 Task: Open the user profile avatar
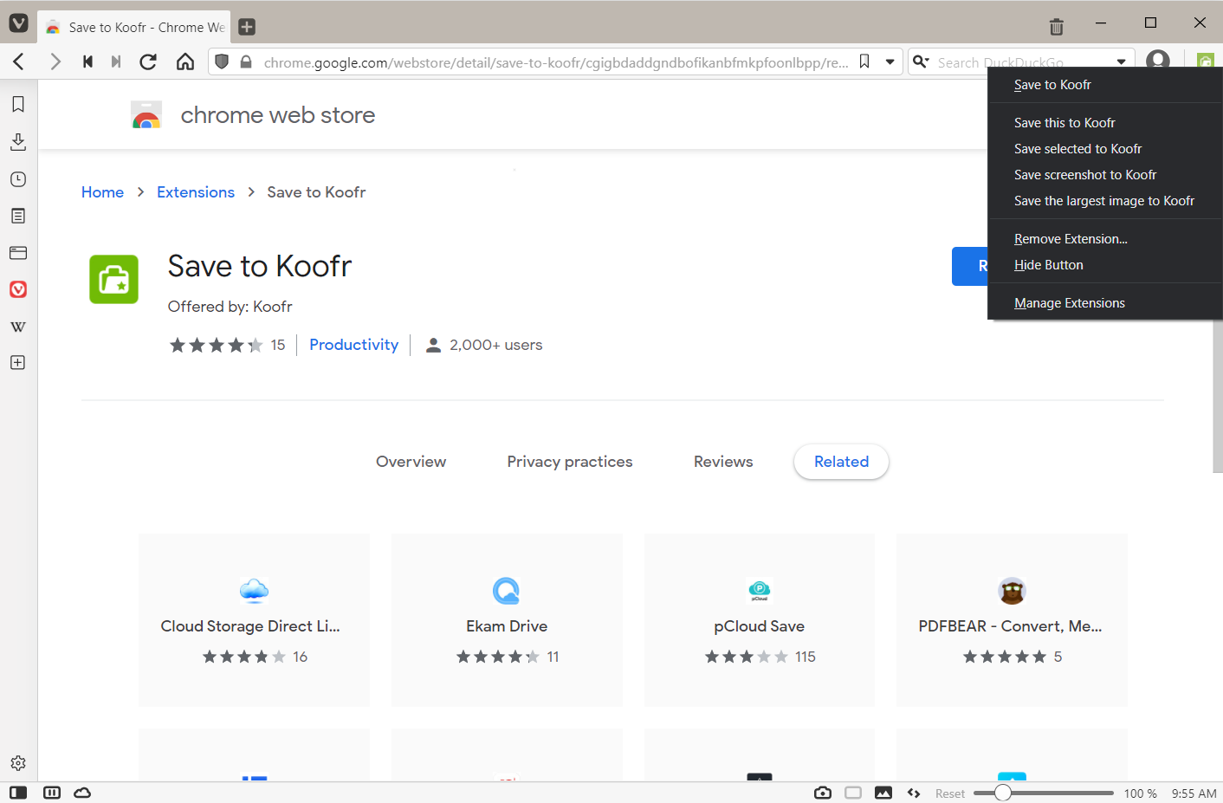[x=1157, y=61]
